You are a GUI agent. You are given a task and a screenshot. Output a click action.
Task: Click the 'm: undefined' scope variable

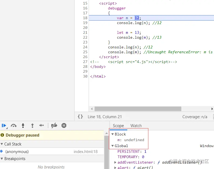pos(131,140)
